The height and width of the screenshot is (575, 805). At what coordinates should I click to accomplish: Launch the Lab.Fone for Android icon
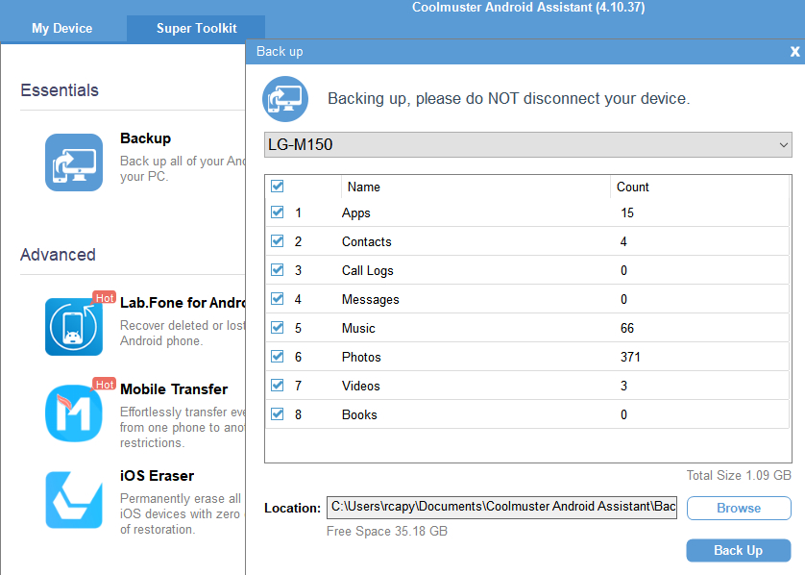[74, 327]
